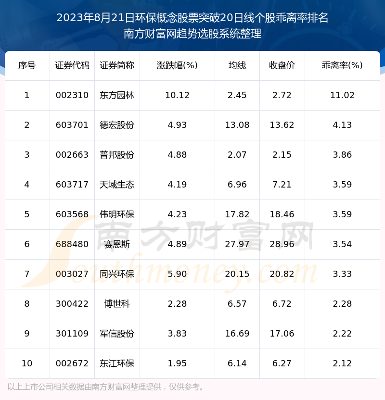Click the 17.82 moving average value
Screen dimensions: 385x400
237,214
